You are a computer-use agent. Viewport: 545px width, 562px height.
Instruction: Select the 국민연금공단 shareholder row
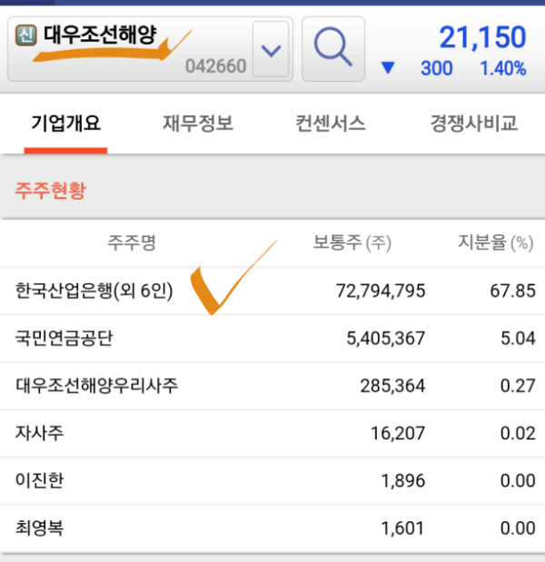pos(272,339)
